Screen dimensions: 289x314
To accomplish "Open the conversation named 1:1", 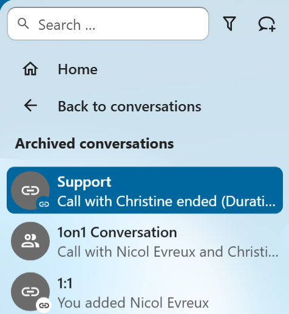I will pos(65,283).
